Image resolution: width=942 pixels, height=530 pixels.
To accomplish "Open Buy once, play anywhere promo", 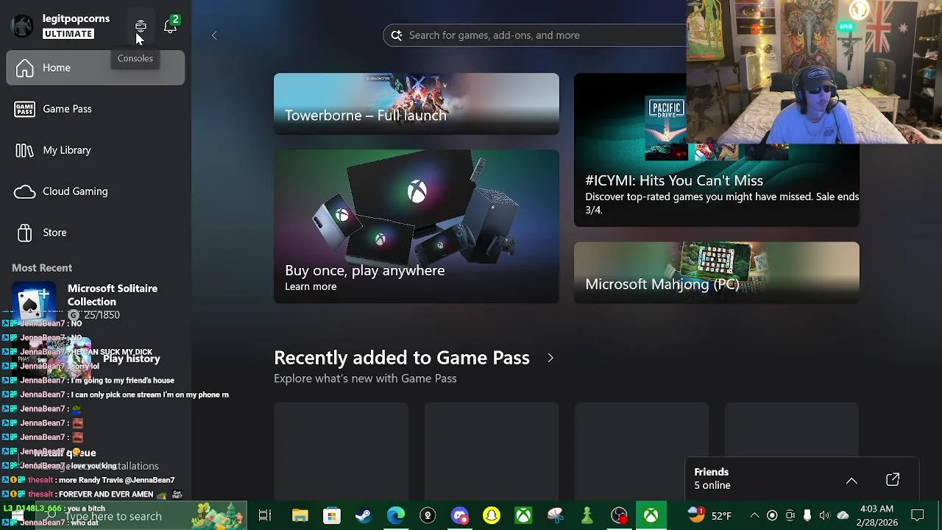I will pyautogui.click(x=417, y=227).
